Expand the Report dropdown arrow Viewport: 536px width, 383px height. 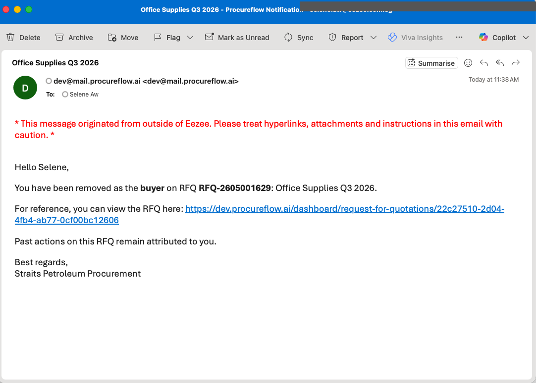click(x=374, y=38)
